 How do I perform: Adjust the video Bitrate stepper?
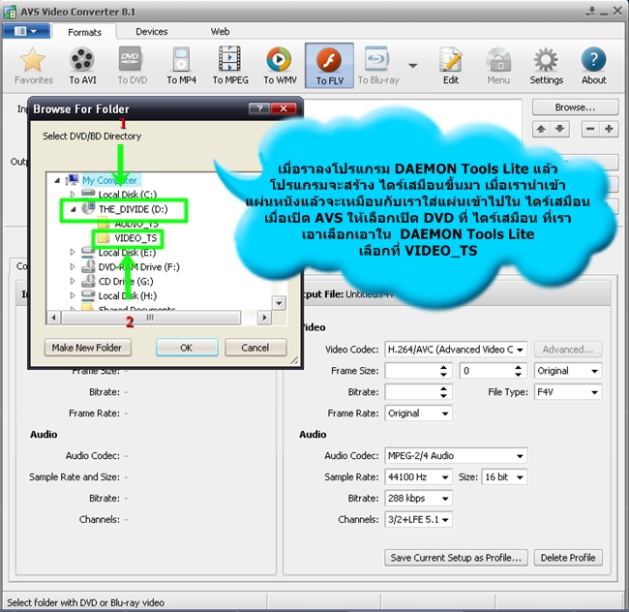coord(443,392)
